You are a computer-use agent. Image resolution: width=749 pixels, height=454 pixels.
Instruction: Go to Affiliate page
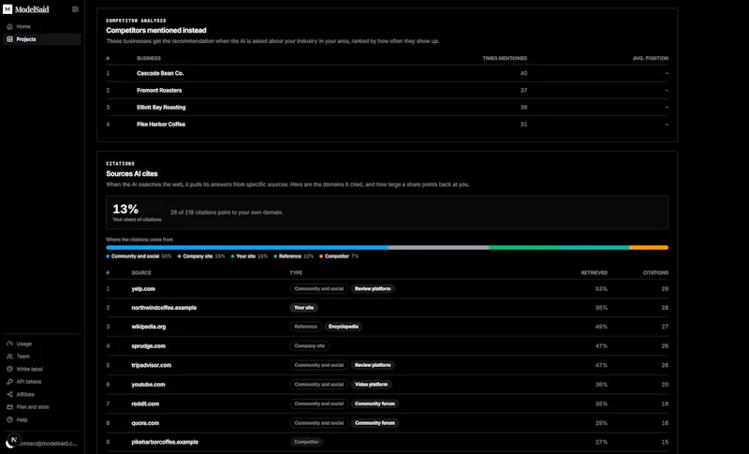[42, 394]
